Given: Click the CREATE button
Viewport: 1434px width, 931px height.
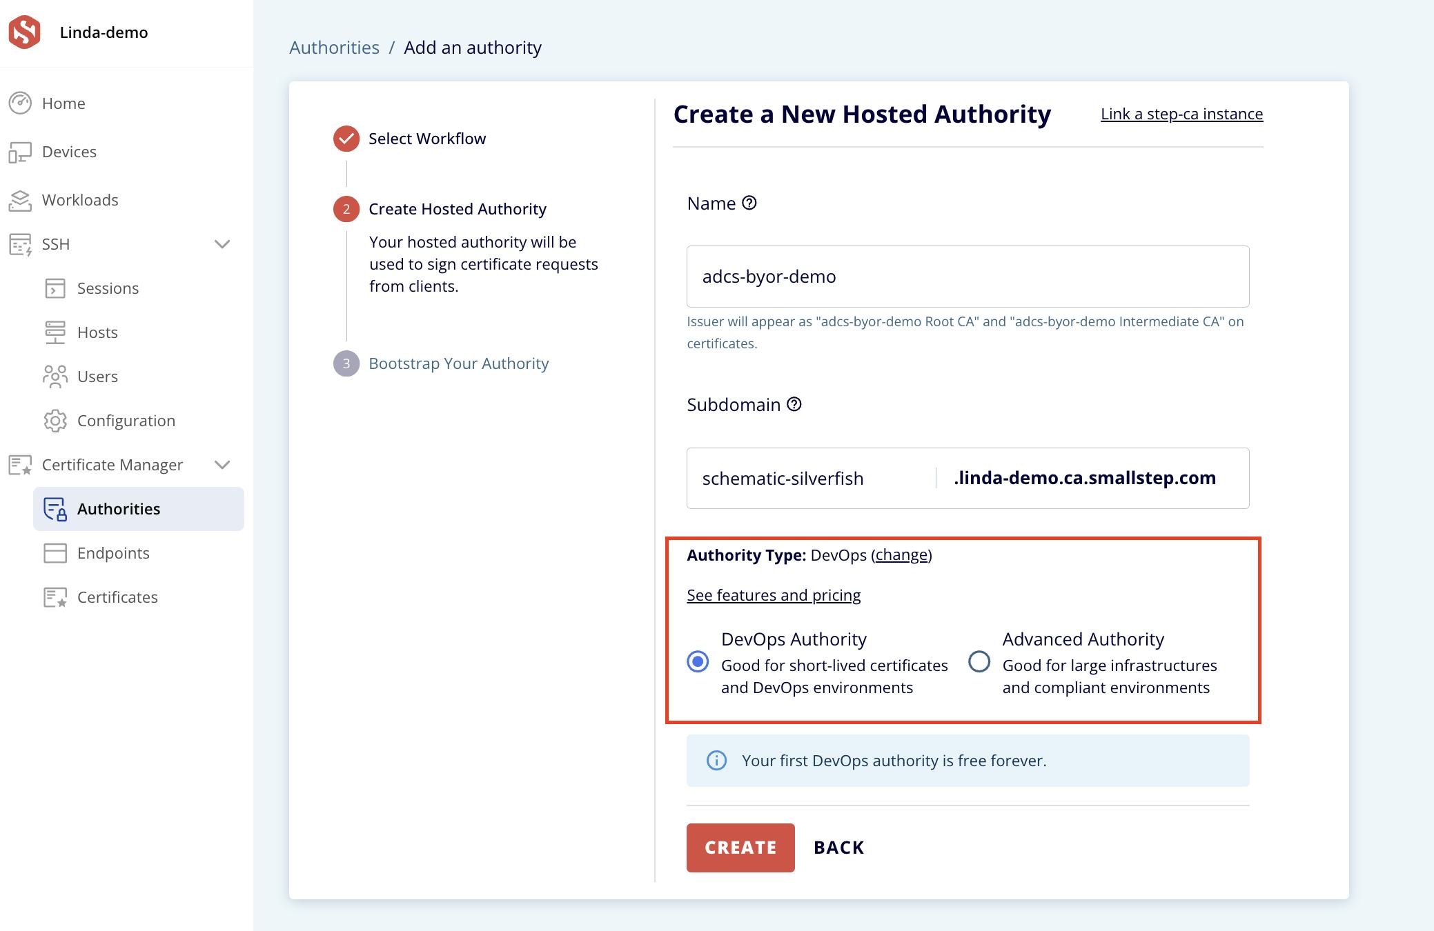Looking at the screenshot, I should pyautogui.click(x=740, y=848).
